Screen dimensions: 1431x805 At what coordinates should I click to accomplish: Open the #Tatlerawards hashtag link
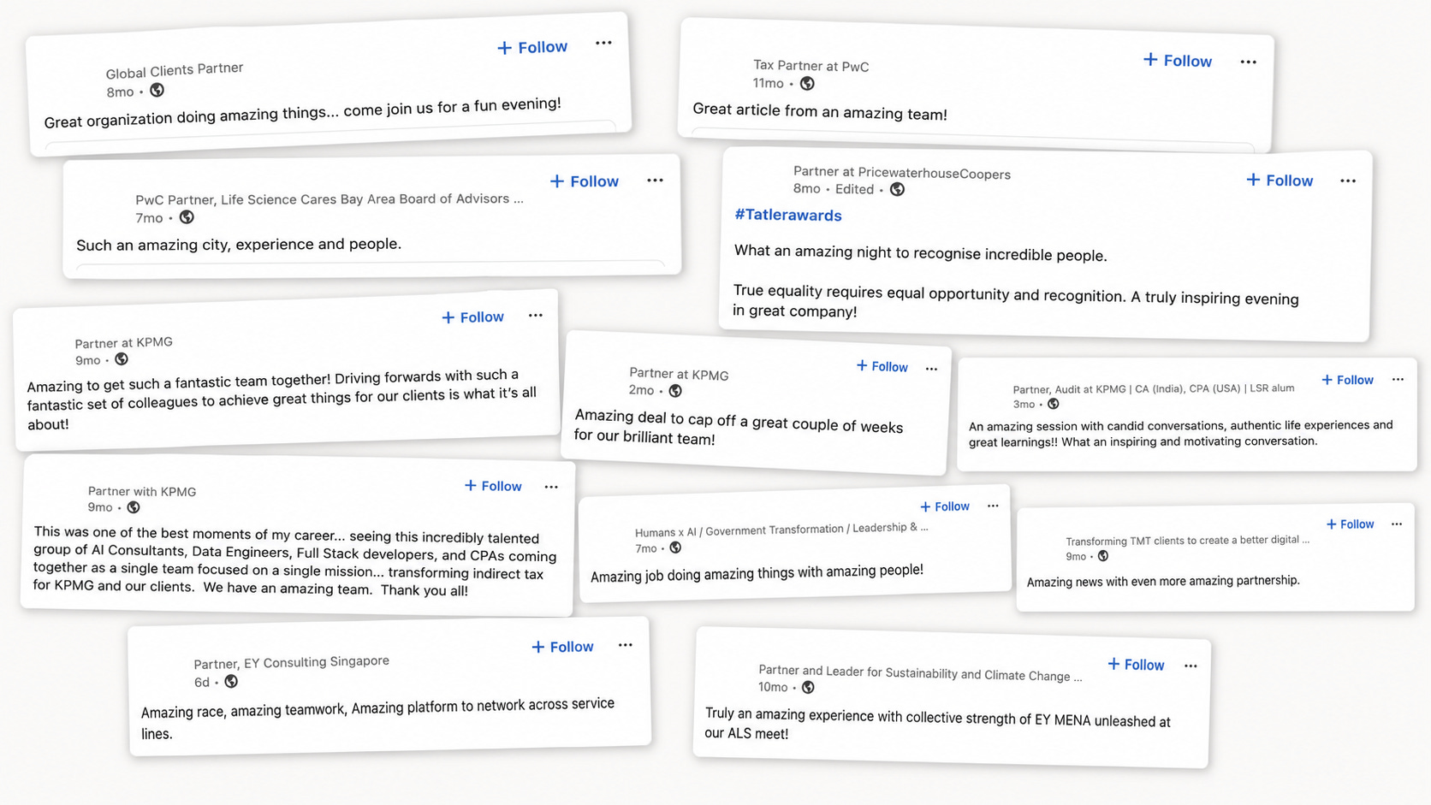(787, 215)
